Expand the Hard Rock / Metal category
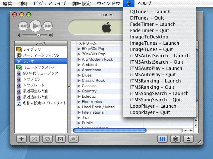213x159 pixels. [79, 107]
